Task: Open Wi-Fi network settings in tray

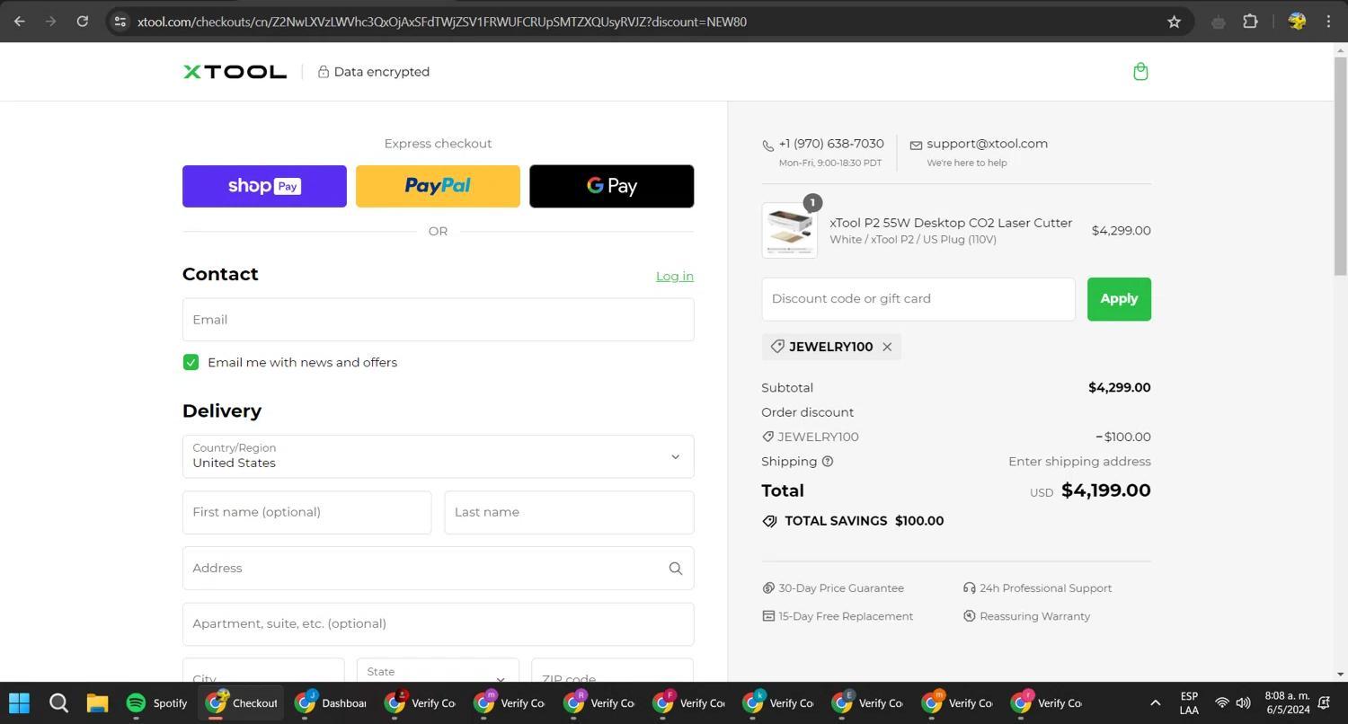Action: pos(1221,702)
